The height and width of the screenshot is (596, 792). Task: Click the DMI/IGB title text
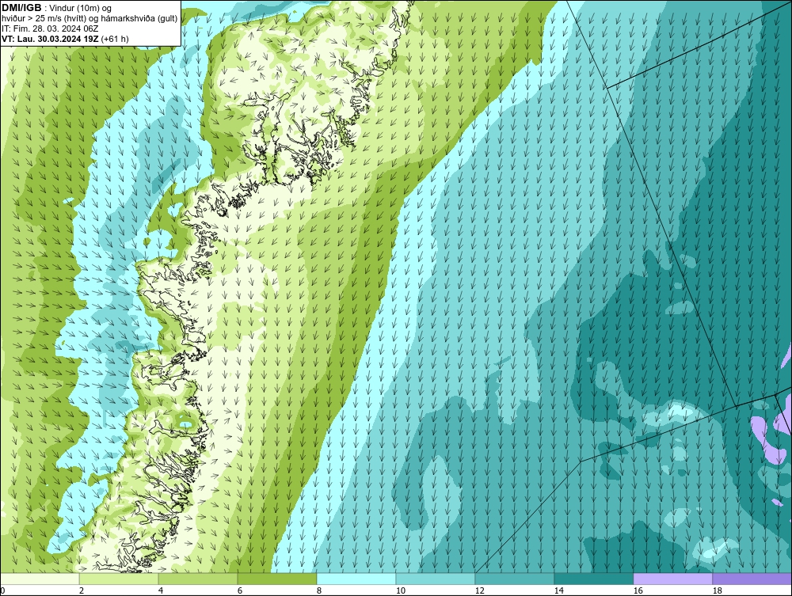[x=21, y=8]
